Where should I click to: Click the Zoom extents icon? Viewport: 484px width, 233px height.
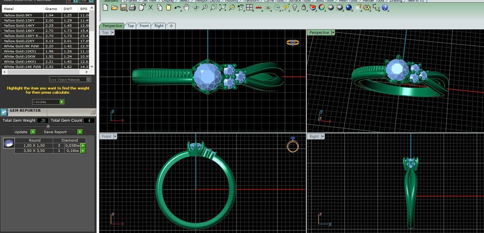(223, 7)
